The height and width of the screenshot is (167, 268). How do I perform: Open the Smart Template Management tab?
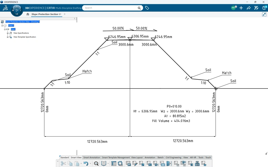coord(116,158)
